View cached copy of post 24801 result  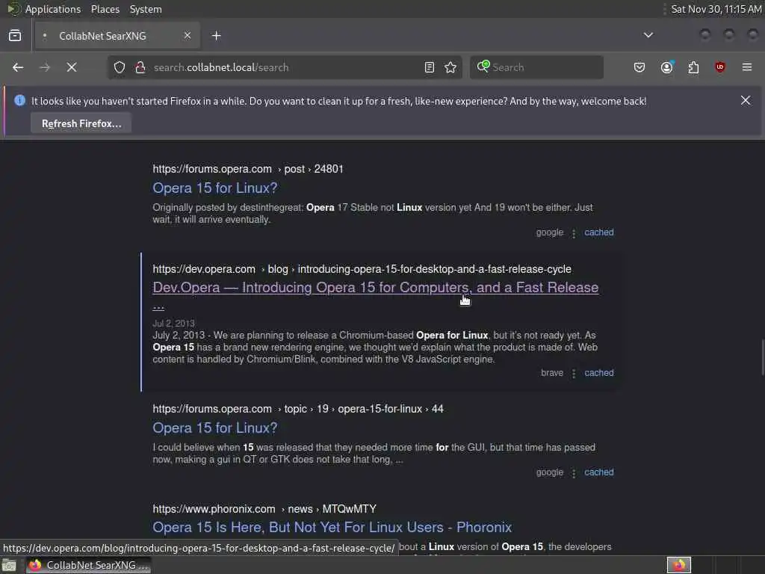[x=598, y=232]
